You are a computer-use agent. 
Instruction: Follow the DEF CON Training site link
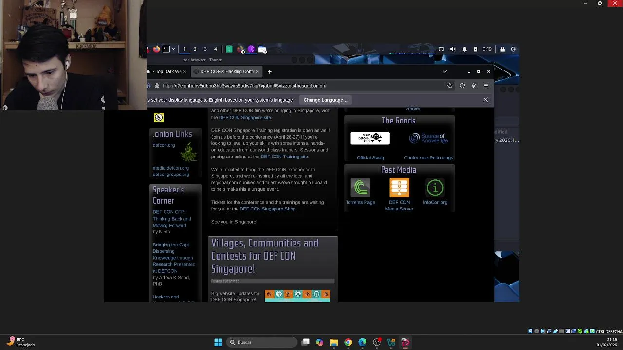point(284,157)
